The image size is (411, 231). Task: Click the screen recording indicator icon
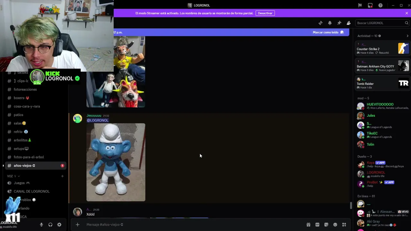coord(370,5)
